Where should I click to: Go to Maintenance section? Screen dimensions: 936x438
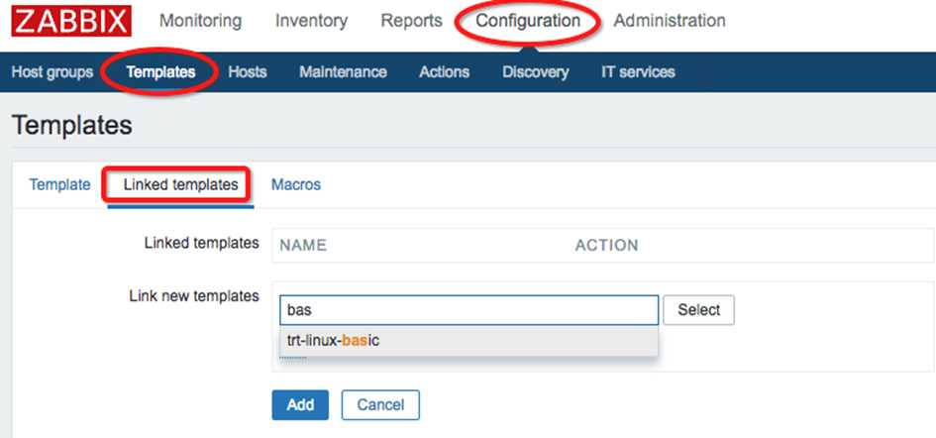tap(344, 72)
